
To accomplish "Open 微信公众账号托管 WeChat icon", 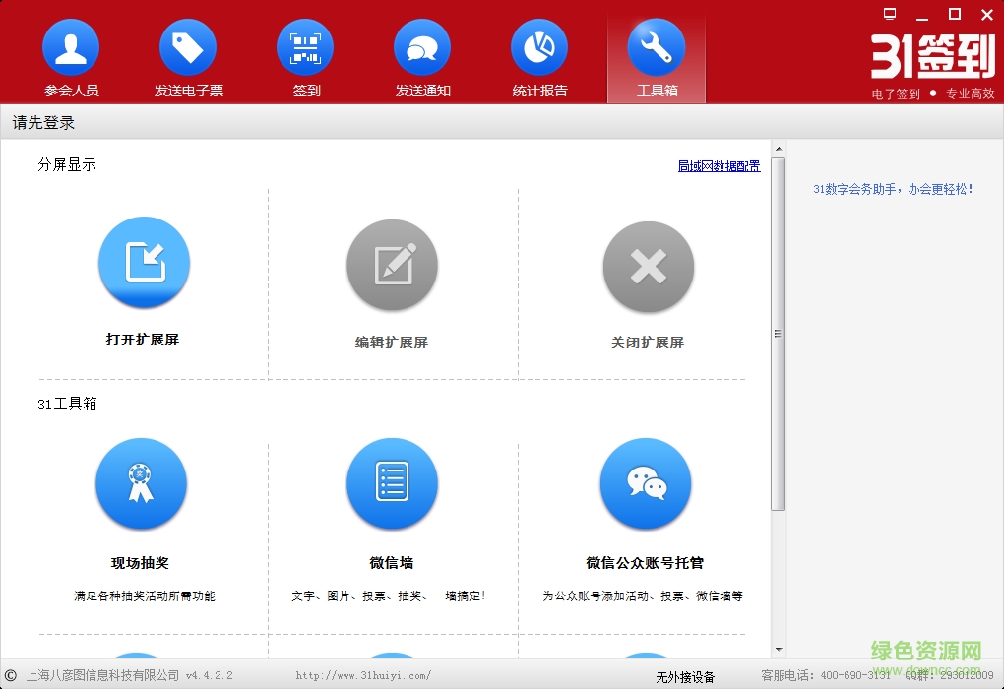I will (x=646, y=484).
